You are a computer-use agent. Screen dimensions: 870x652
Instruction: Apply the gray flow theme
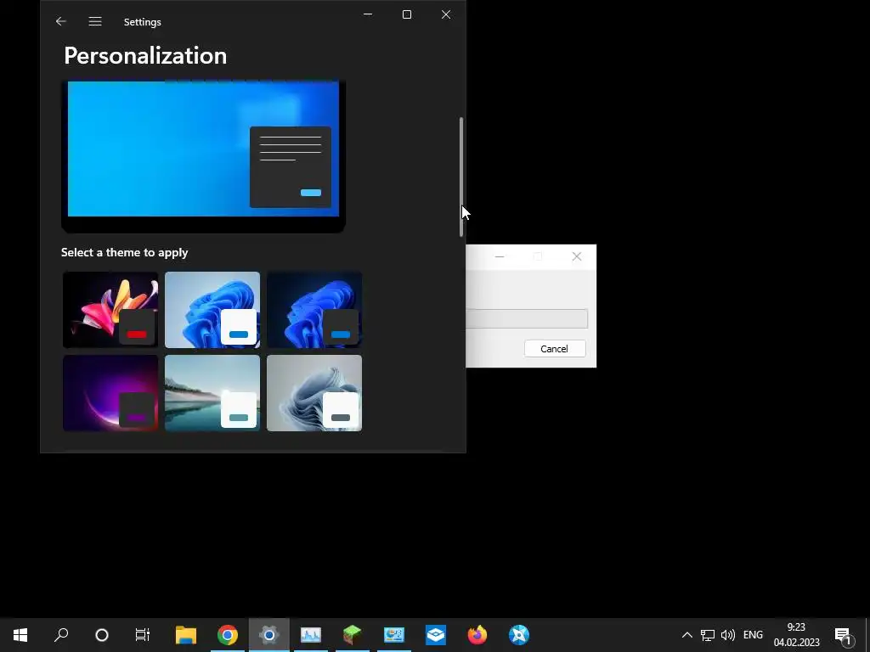tap(314, 393)
